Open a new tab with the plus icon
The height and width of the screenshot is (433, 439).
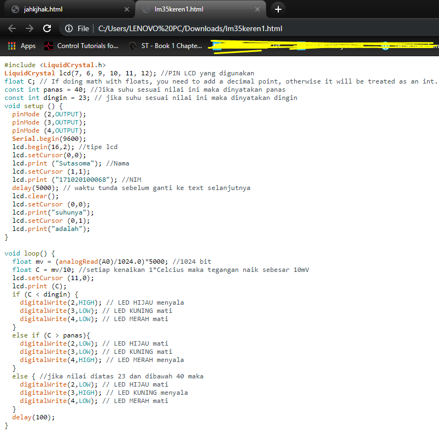tap(278, 9)
